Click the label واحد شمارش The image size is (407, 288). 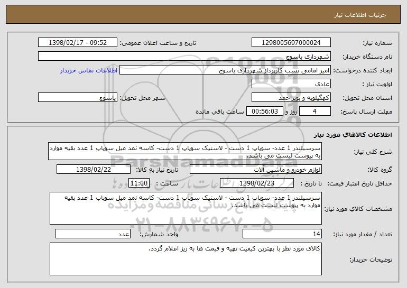pyautogui.click(x=159, y=234)
